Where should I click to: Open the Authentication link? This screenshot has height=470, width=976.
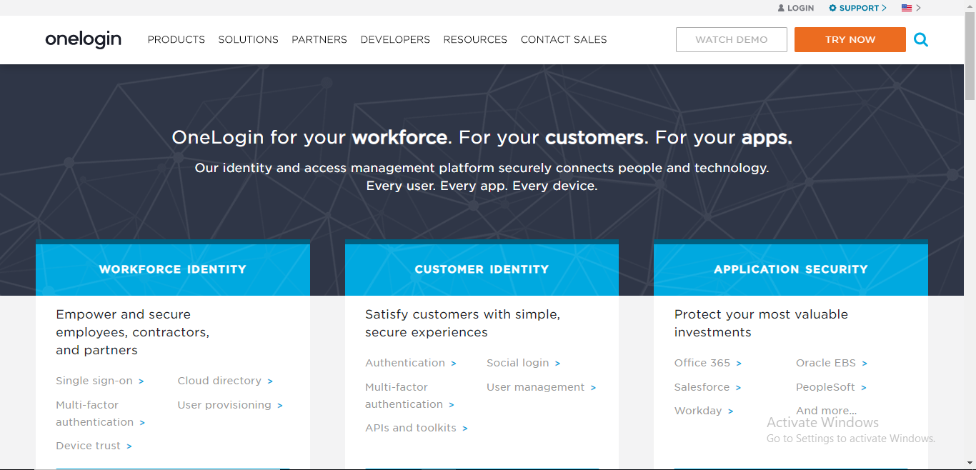tap(411, 363)
